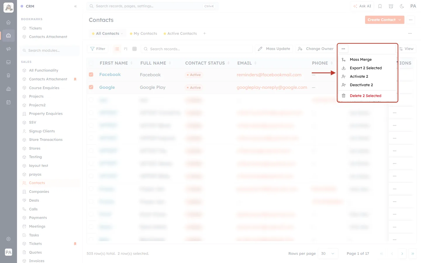Choose Export 2 Selected
The image size is (421, 263).
point(367,68)
